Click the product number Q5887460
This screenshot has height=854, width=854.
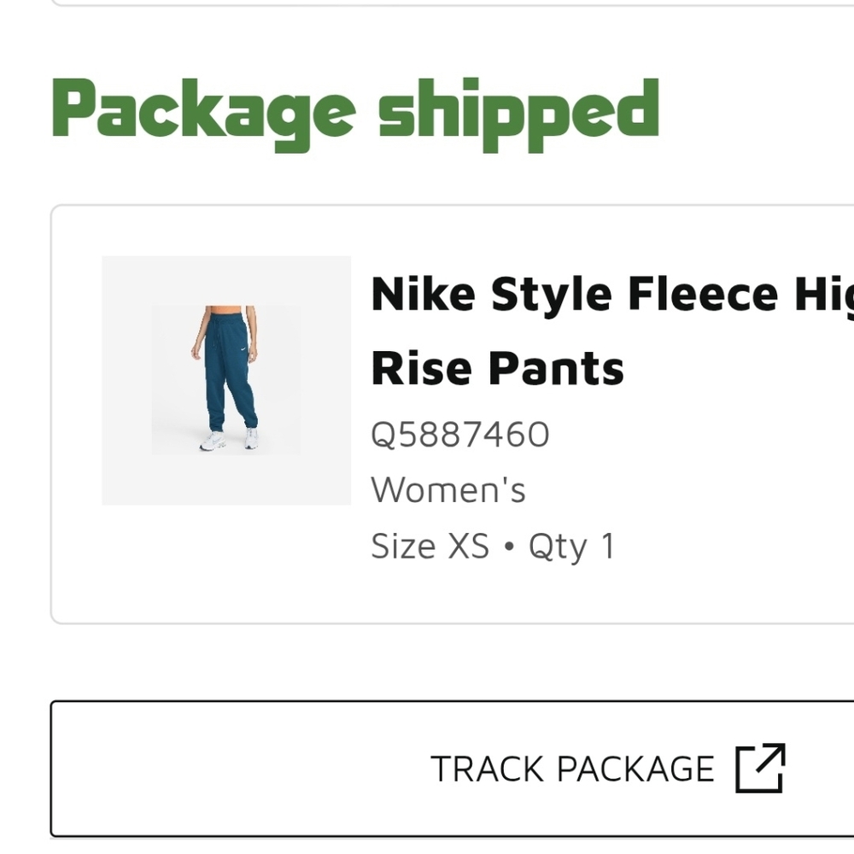tap(459, 434)
